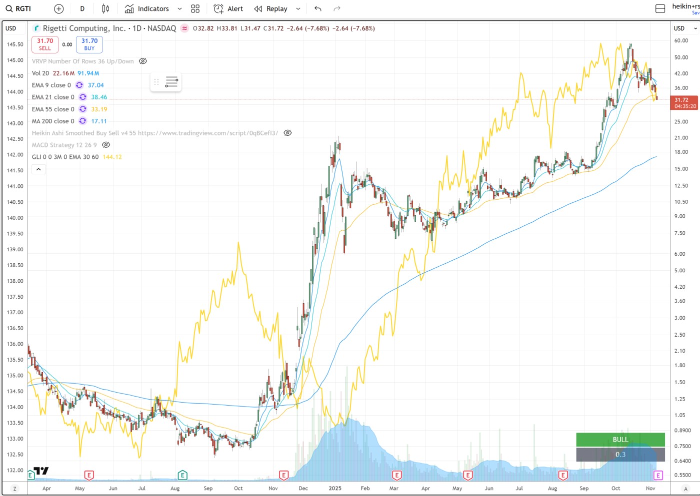Click the green BULL indicator bar

(x=620, y=440)
